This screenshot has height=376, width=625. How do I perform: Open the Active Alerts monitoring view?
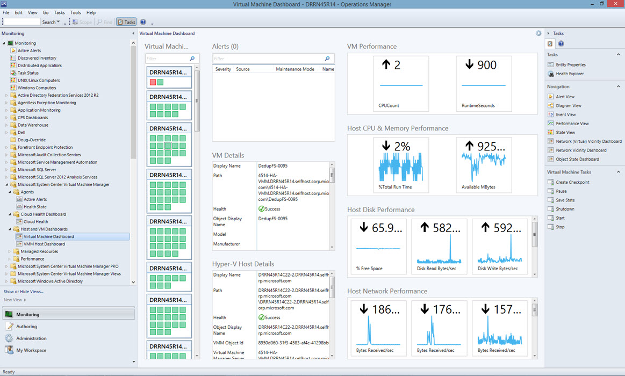29,50
